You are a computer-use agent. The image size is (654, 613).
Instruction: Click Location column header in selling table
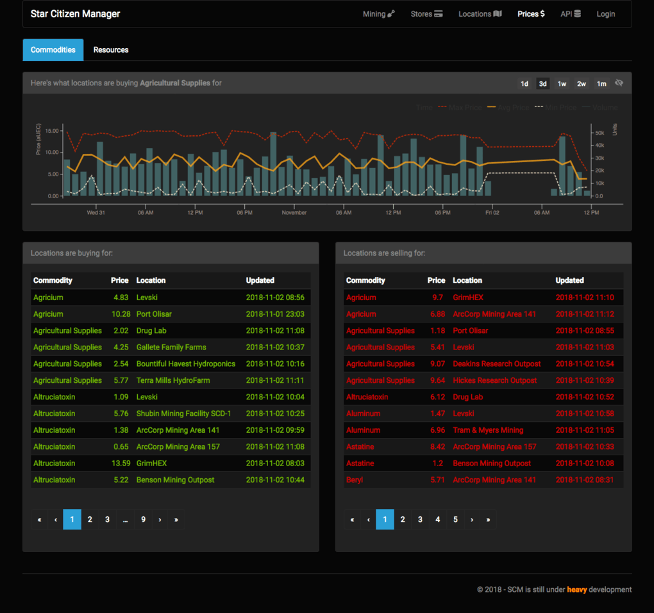(467, 280)
